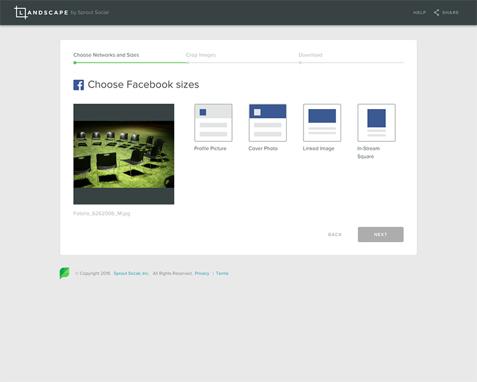
Task: Switch to the Download step label
Action: pos(310,55)
